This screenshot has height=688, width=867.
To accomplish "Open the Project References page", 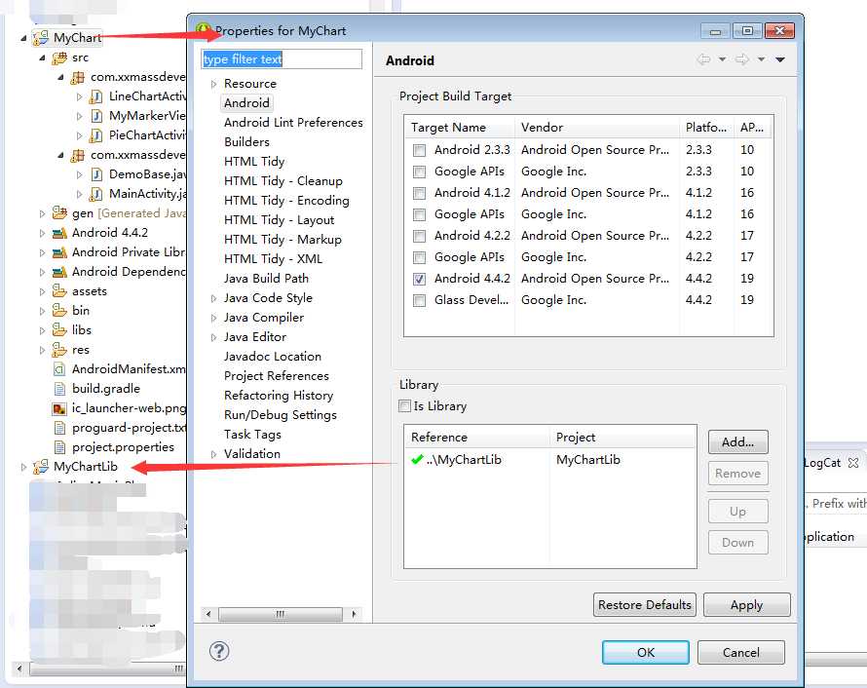I will (x=277, y=376).
